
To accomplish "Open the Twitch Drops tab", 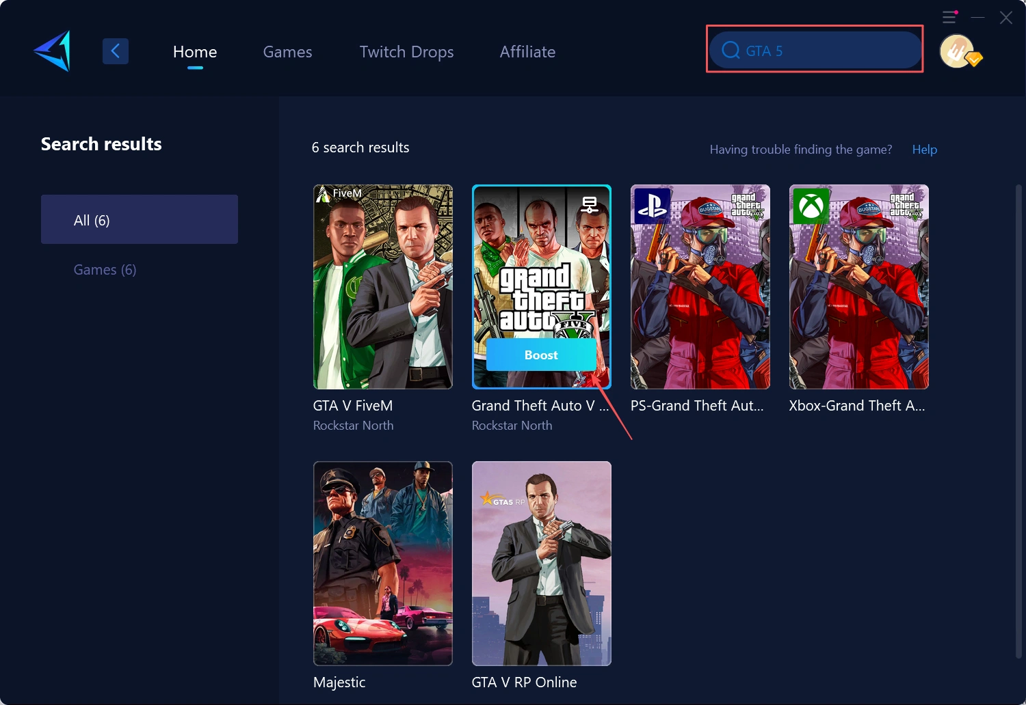I will click(x=406, y=52).
